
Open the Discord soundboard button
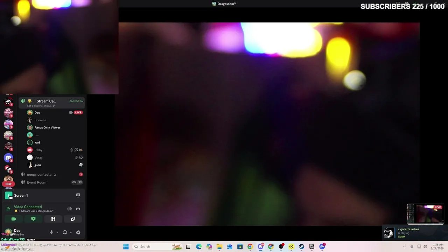[x=73, y=219]
